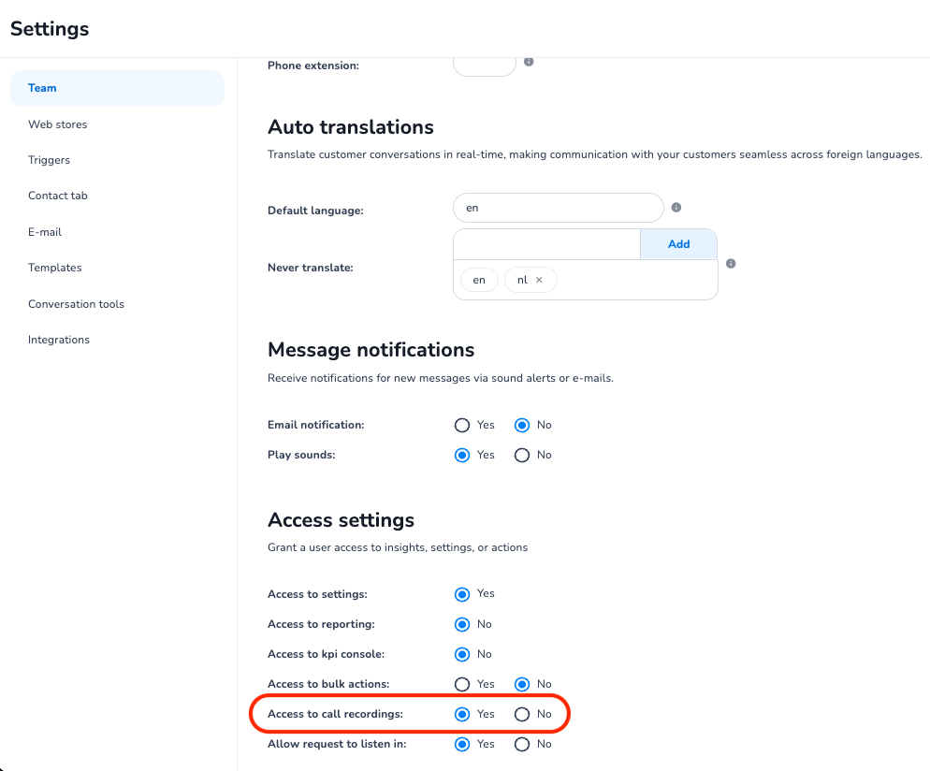Select Yes for Access to bulk actions
Screen dimensions: 930x771
pyautogui.click(x=462, y=684)
